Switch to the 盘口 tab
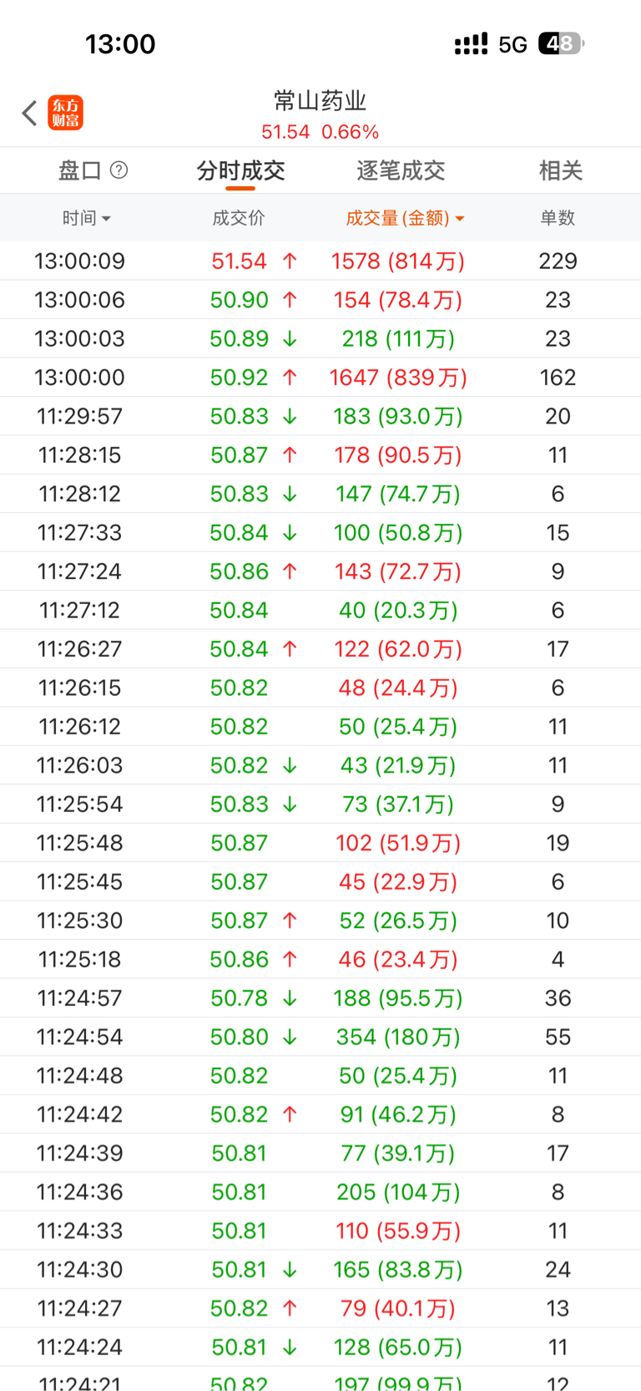641x1391 pixels. 80,171
